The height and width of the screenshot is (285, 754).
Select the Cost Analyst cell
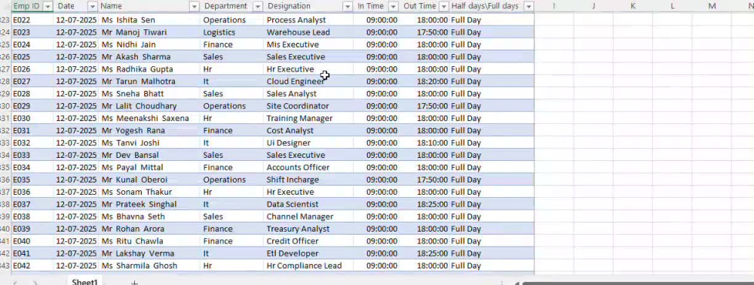[x=308, y=131]
